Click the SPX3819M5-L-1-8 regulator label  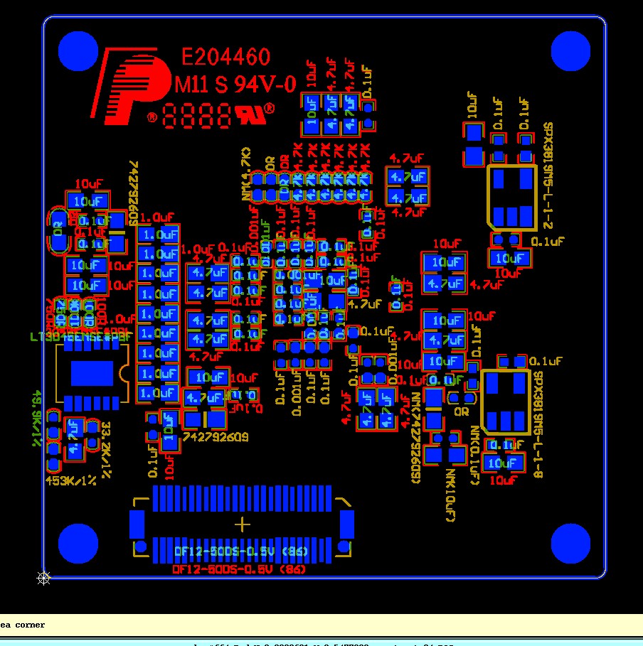(x=538, y=424)
